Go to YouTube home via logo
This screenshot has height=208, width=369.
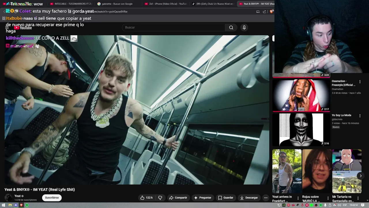[23, 28]
